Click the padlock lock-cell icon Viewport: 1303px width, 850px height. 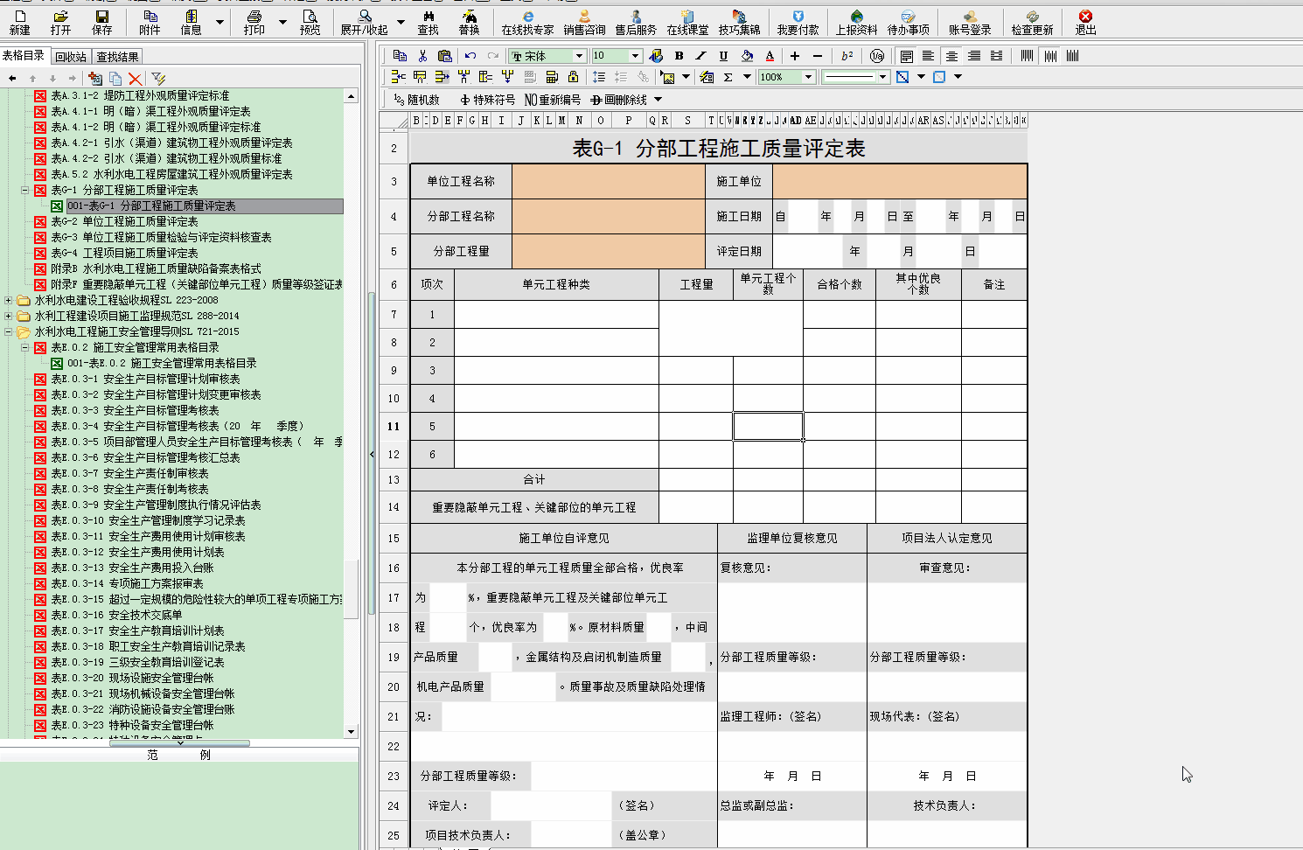point(573,77)
